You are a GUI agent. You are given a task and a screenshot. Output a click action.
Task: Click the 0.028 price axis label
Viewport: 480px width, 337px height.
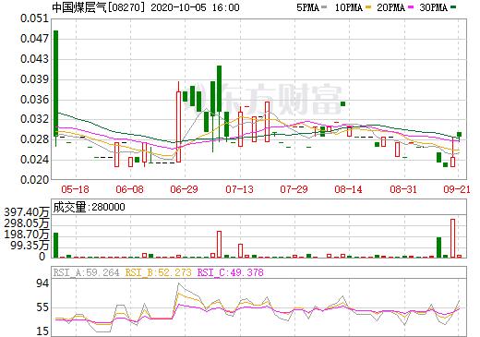[x=34, y=139]
